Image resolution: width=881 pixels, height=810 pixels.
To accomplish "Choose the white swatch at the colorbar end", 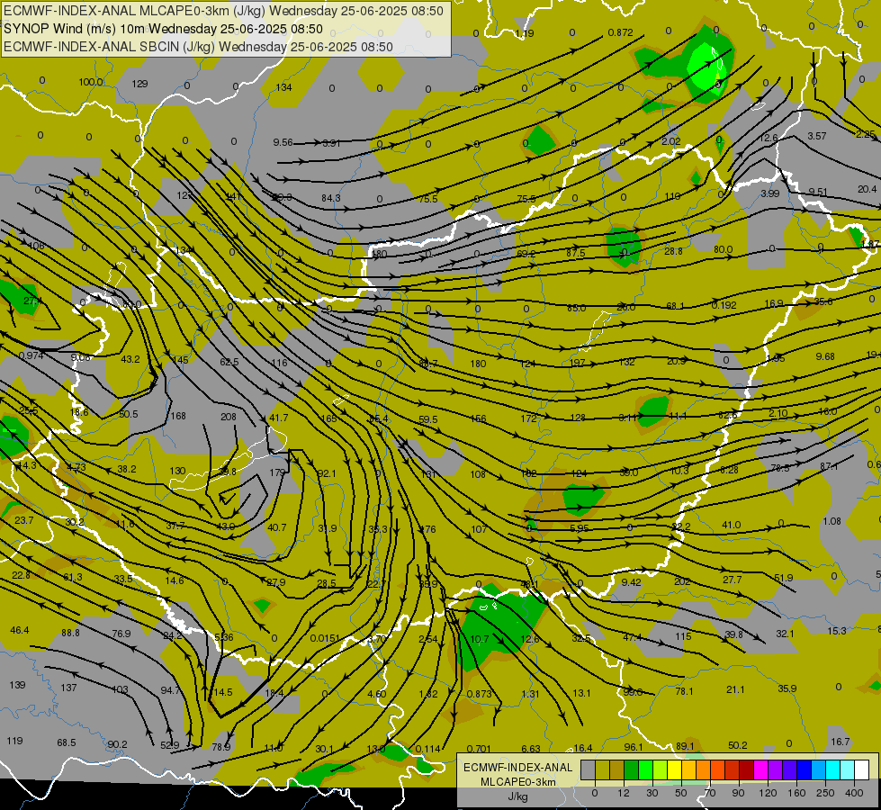I will click(x=862, y=769).
